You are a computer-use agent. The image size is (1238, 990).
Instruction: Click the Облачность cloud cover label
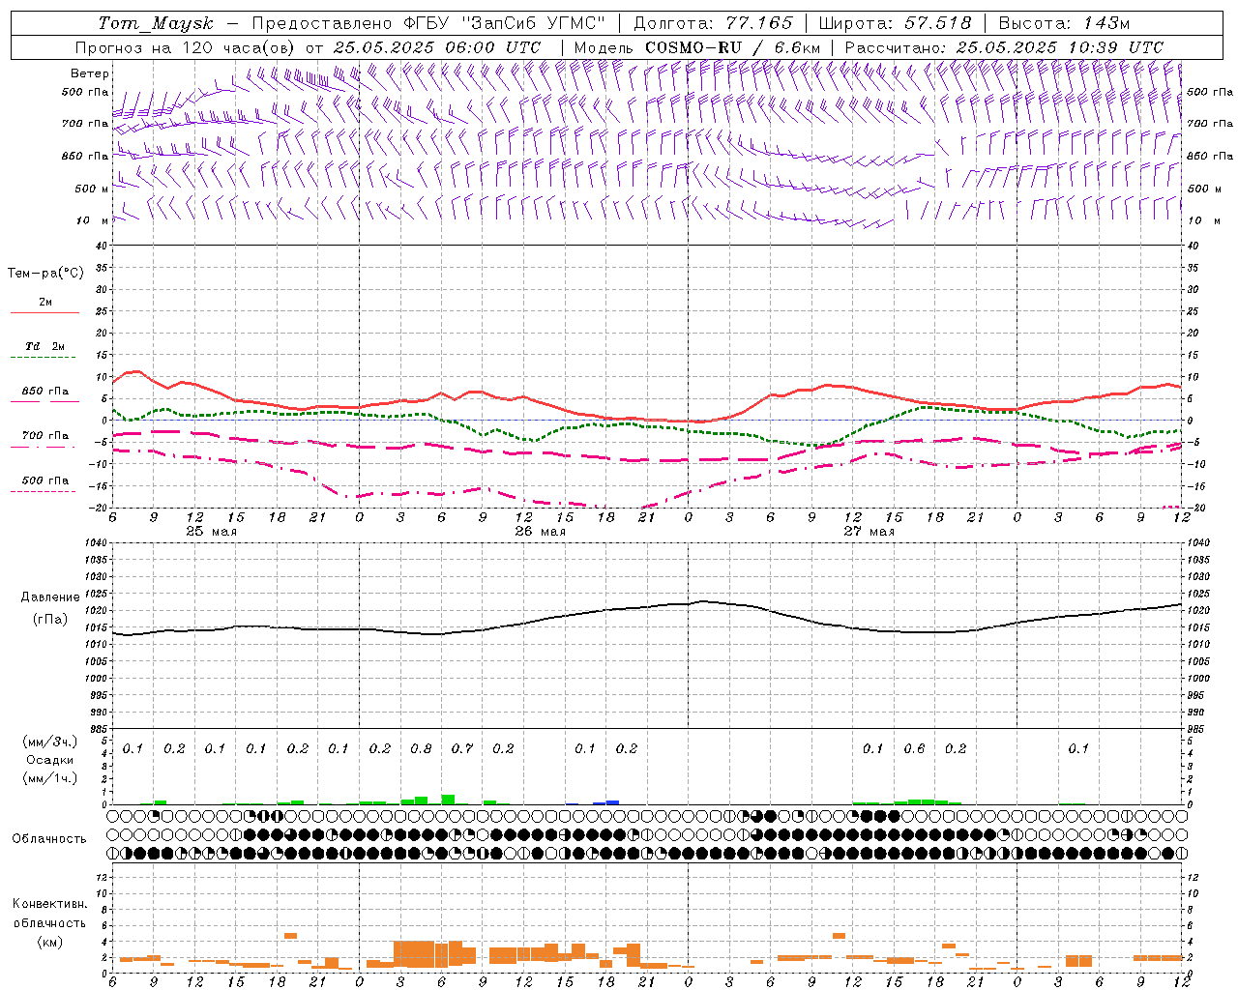pos(49,839)
